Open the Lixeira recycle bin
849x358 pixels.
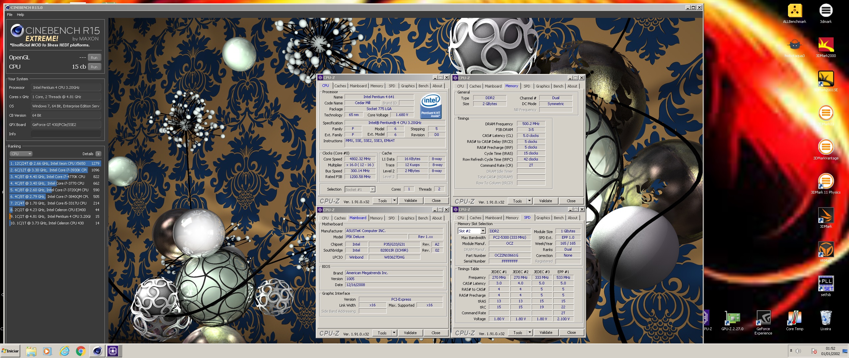click(x=826, y=321)
